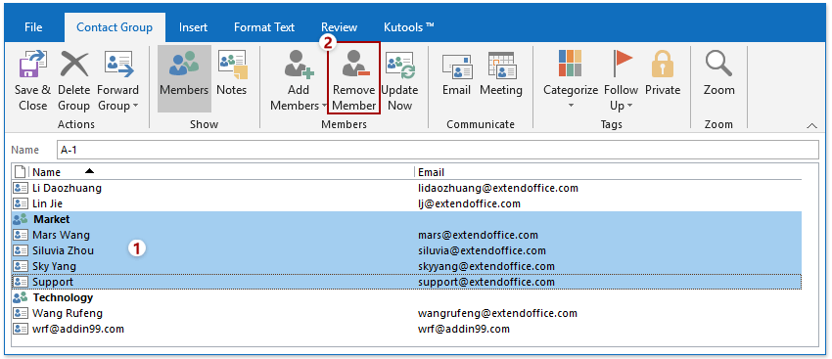Open the Review tab
This screenshot has width=832, height=359.
(339, 27)
